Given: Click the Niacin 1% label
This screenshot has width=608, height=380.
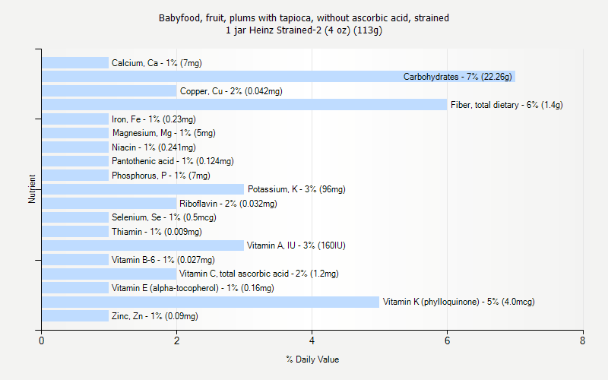Looking at the screenshot, I should coord(154,147).
